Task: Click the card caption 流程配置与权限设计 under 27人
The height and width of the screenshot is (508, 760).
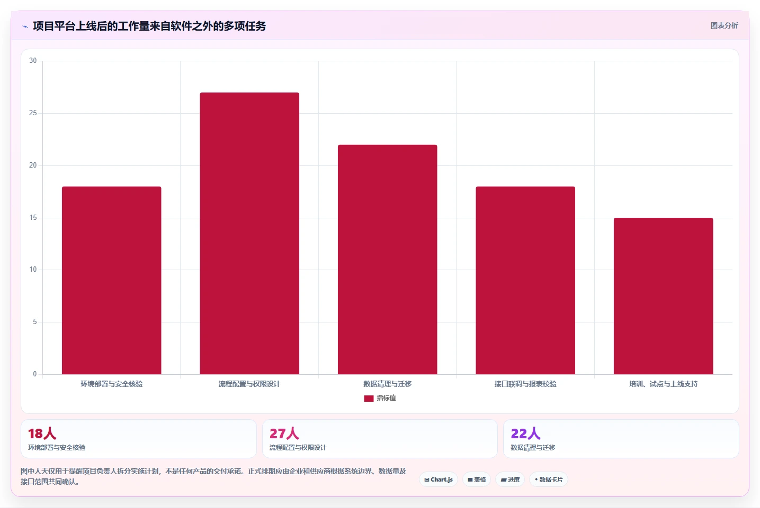Action: pos(298,448)
